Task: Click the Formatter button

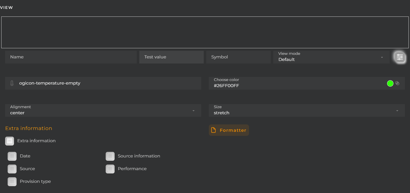Action: pyautogui.click(x=229, y=130)
